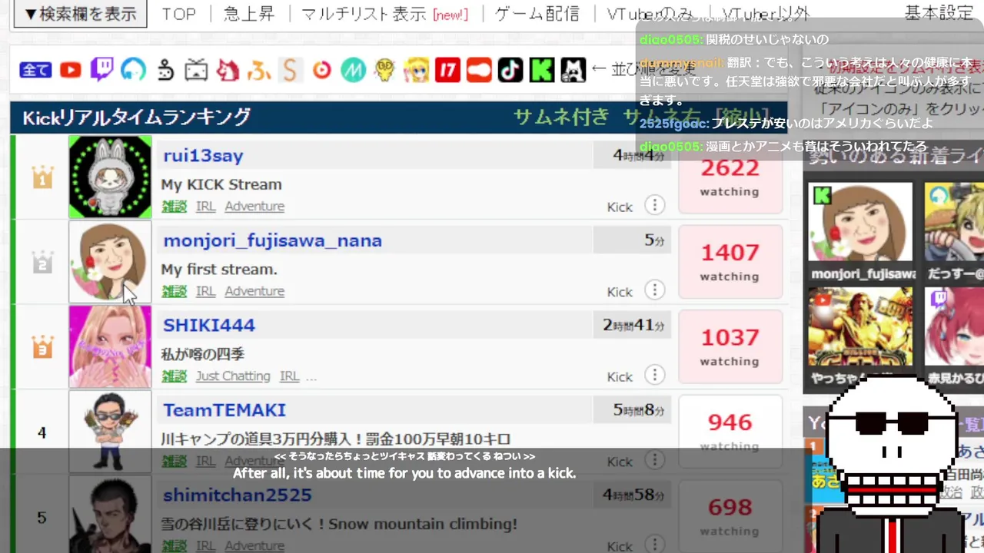Open monjori_fujisawa sidebar new-stream thumbnail
Screen dimensions: 984x553
(x=860, y=223)
